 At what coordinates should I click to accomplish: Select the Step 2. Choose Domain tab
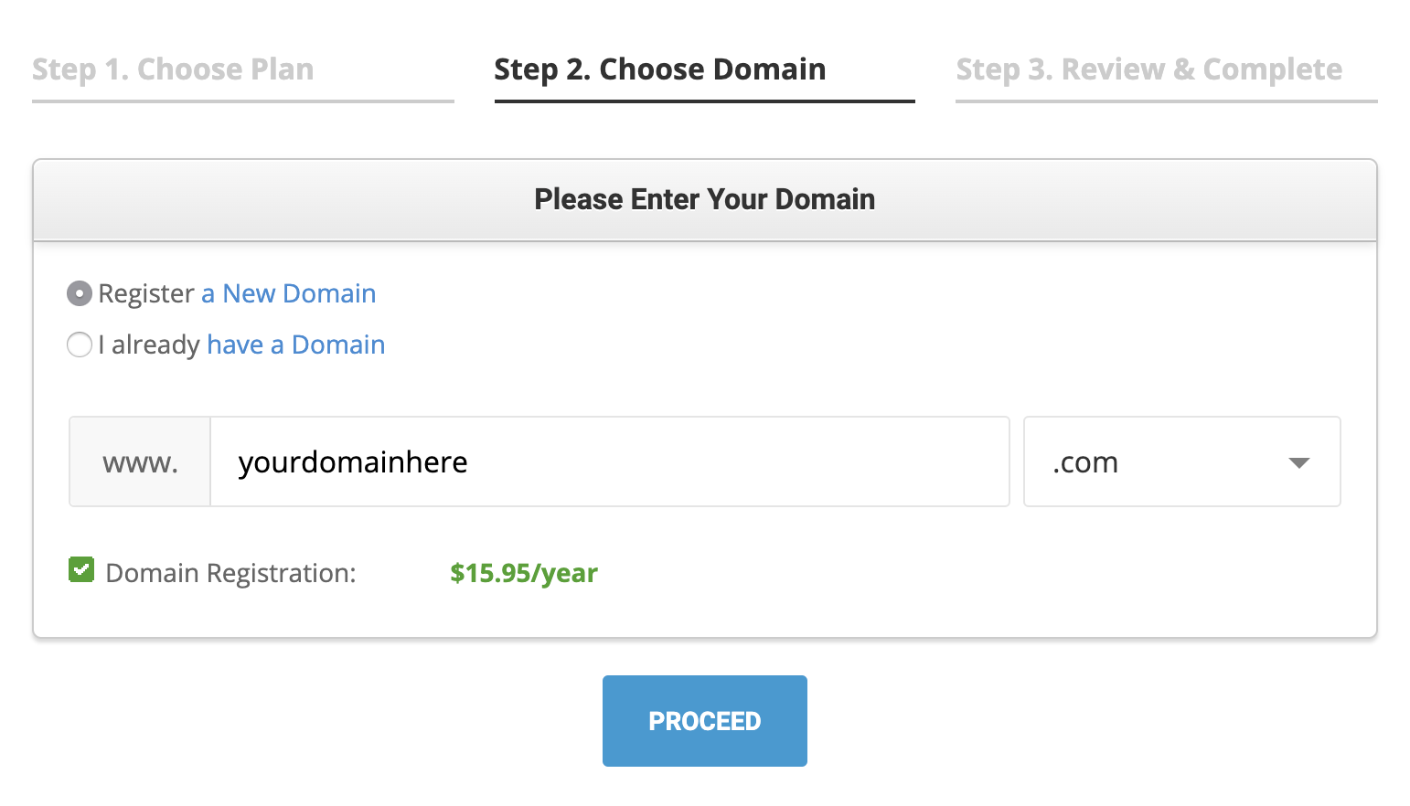tap(659, 69)
